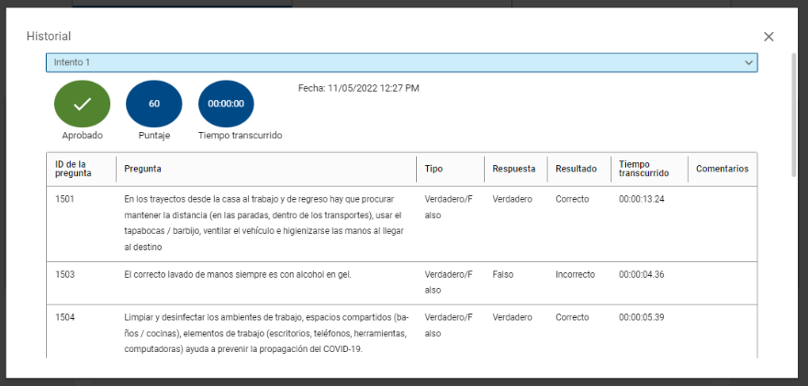
Task: Click Incorrecto result in row 1503
Action: [x=575, y=274]
